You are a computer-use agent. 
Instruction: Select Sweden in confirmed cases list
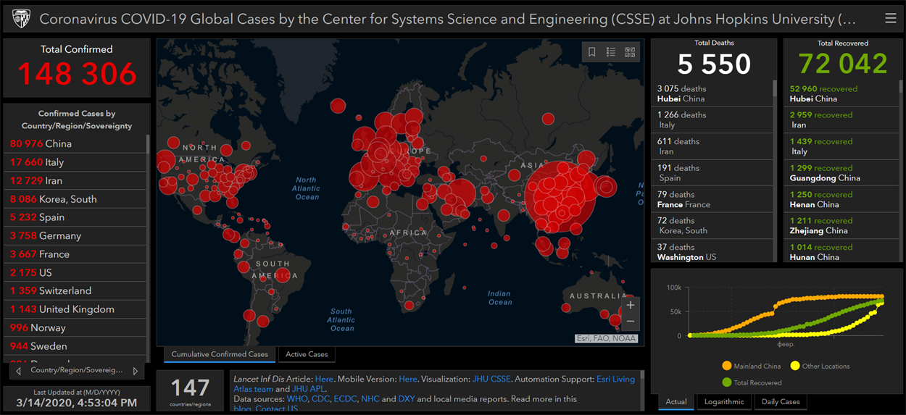(75, 346)
